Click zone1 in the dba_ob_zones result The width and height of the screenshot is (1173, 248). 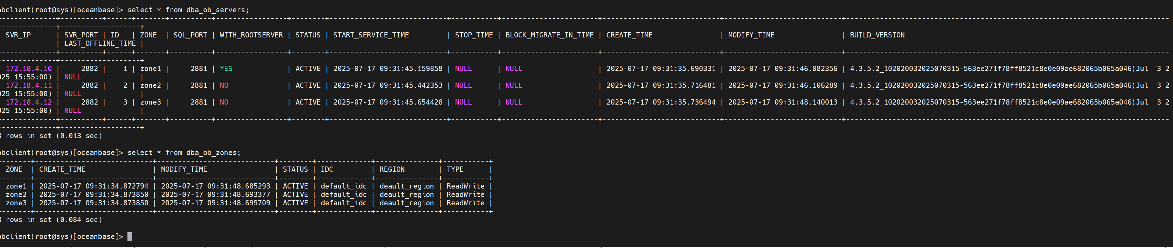[16, 186]
